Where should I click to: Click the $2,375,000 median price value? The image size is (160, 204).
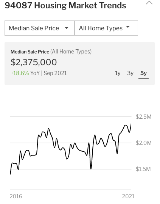click(x=34, y=62)
